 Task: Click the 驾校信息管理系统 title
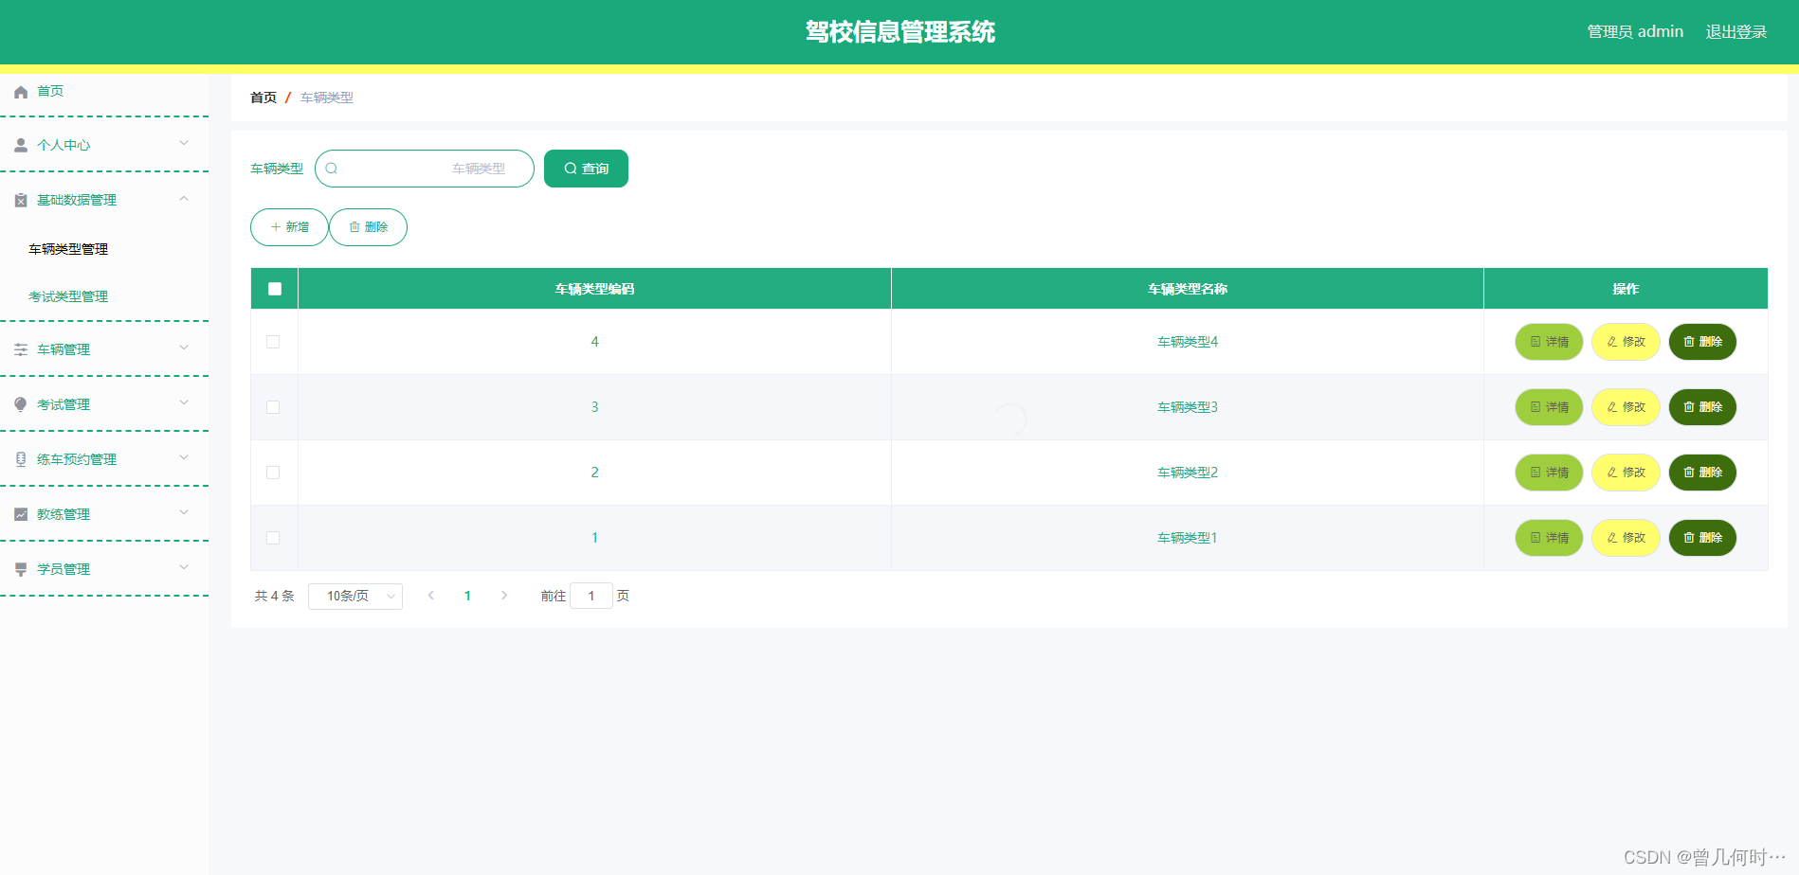[x=900, y=32]
